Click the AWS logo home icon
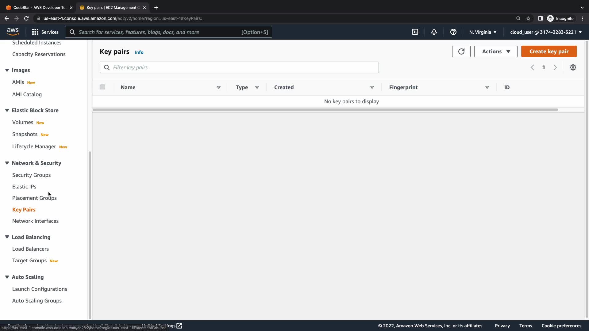 pos(13,32)
